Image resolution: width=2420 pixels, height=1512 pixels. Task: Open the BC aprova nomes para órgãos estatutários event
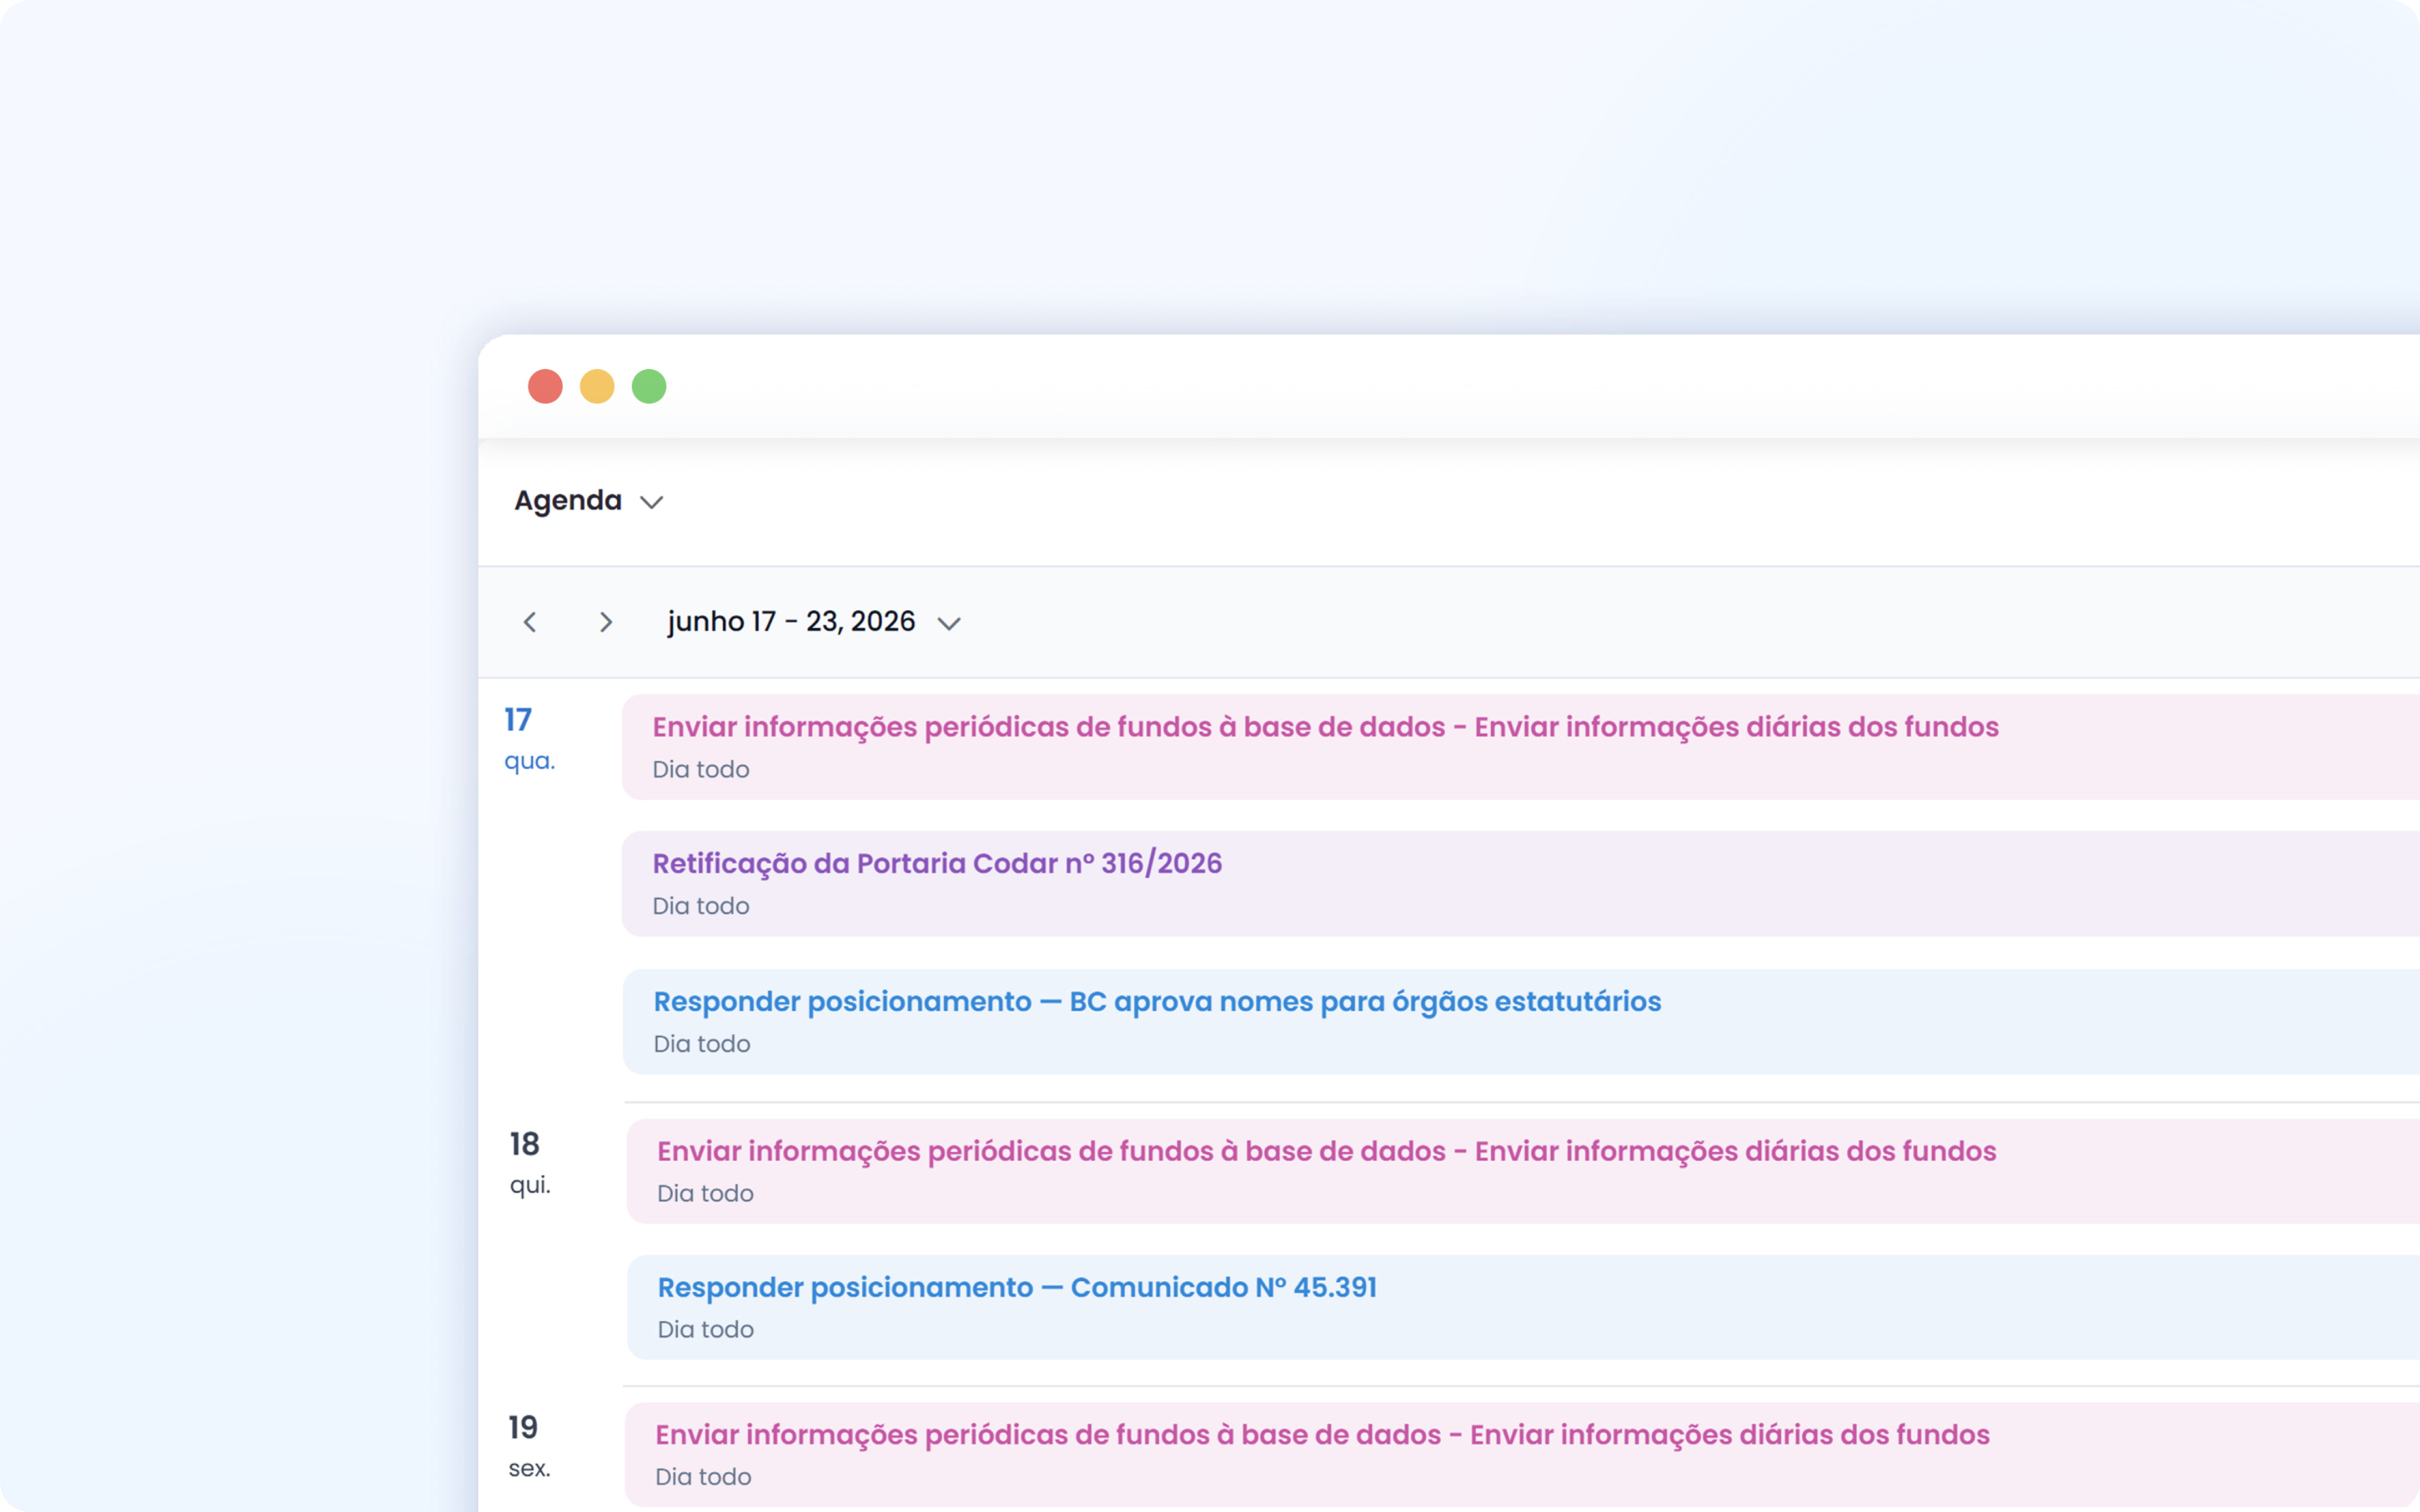click(x=1521, y=1022)
